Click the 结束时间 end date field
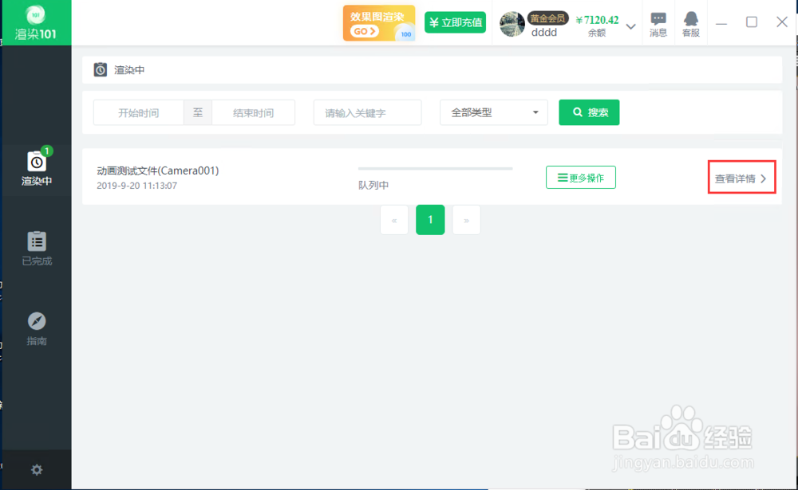 [x=254, y=112]
